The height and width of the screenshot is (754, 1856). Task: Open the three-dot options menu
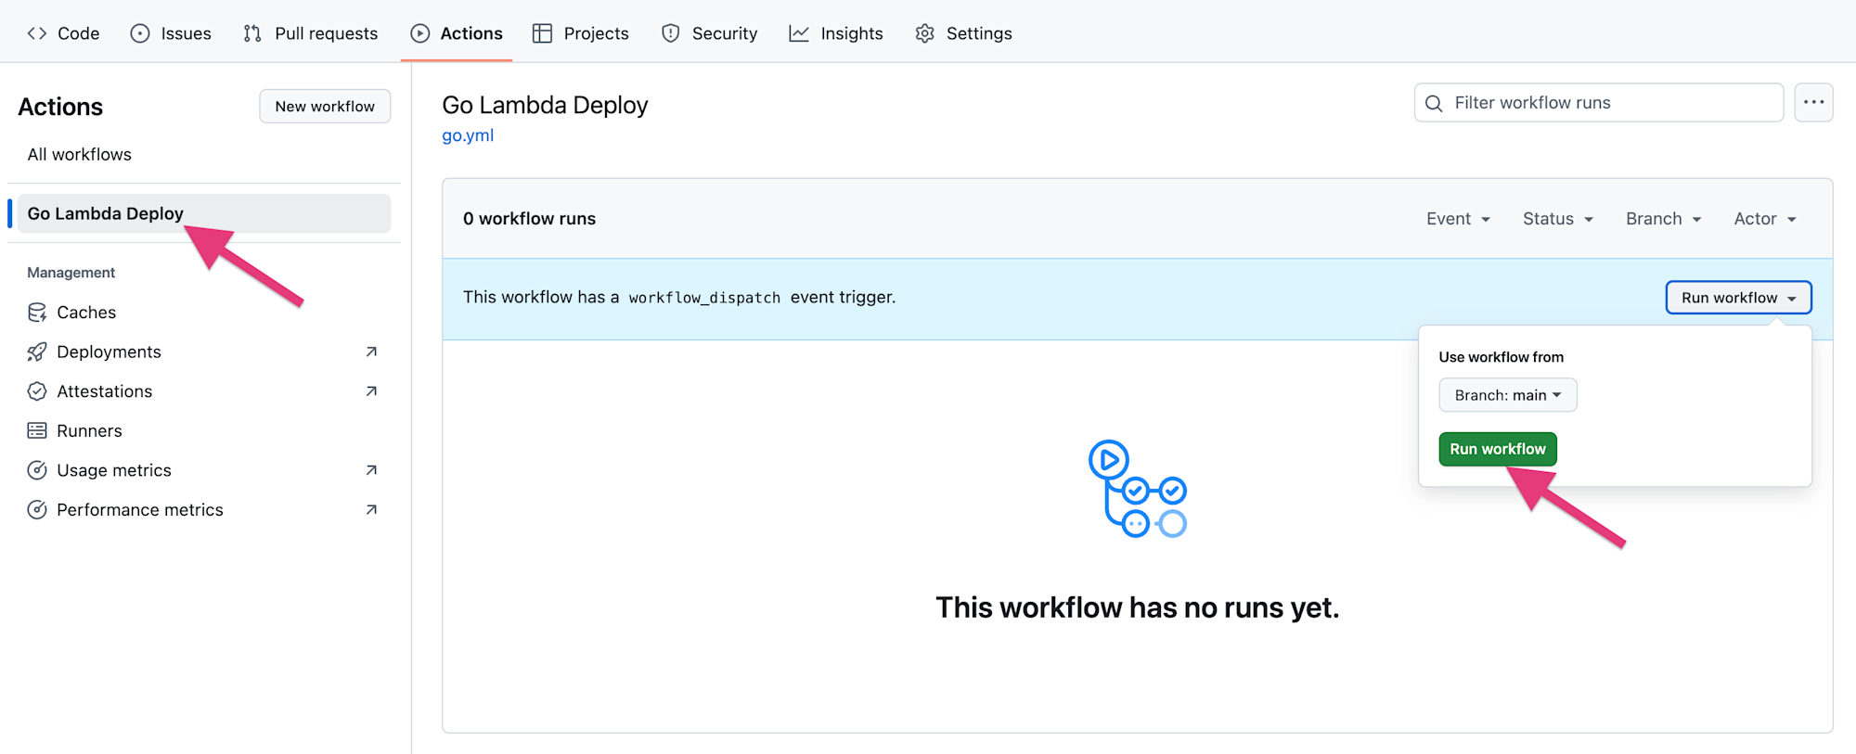[x=1813, y=103]
